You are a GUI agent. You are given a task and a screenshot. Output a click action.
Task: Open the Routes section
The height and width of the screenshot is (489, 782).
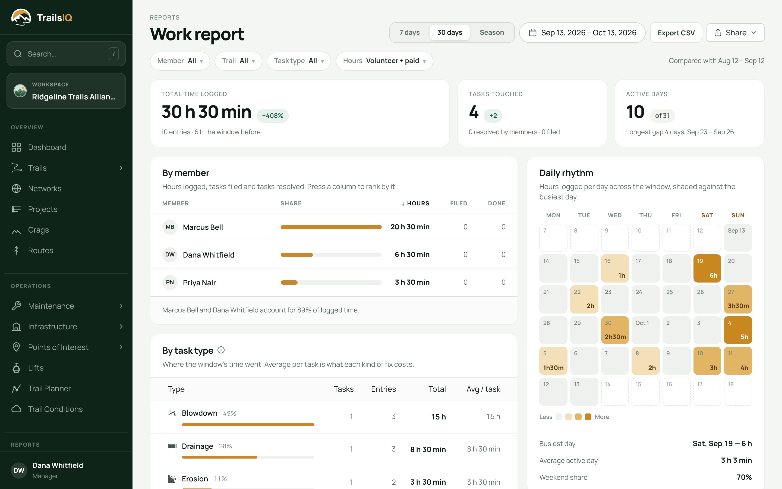coord(66,250)
